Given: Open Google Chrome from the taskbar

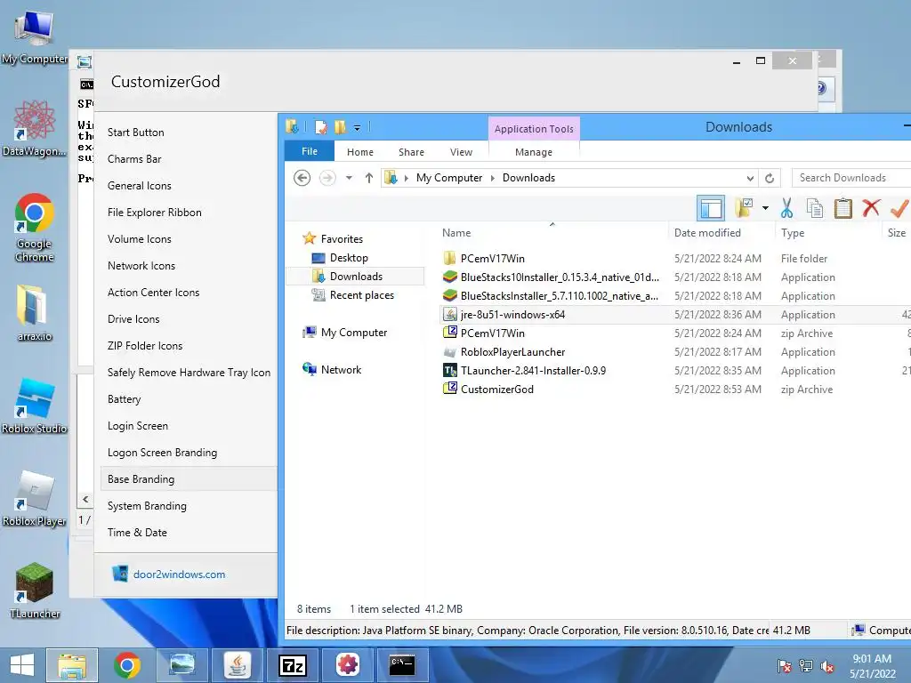Looking at the screenshot, I should pyautogui.click(x=127, y=665).
